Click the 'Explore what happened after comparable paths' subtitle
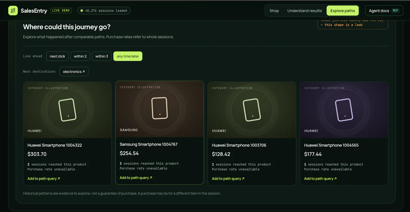This screenshot has height=212, width=410. coord(98,37)
